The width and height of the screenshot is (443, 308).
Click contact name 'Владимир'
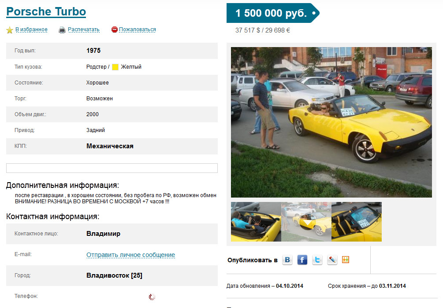104,234
